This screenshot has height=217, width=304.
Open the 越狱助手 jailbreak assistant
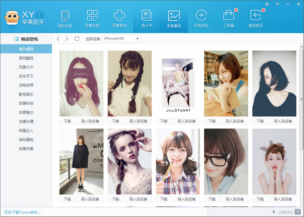[256, 18]
